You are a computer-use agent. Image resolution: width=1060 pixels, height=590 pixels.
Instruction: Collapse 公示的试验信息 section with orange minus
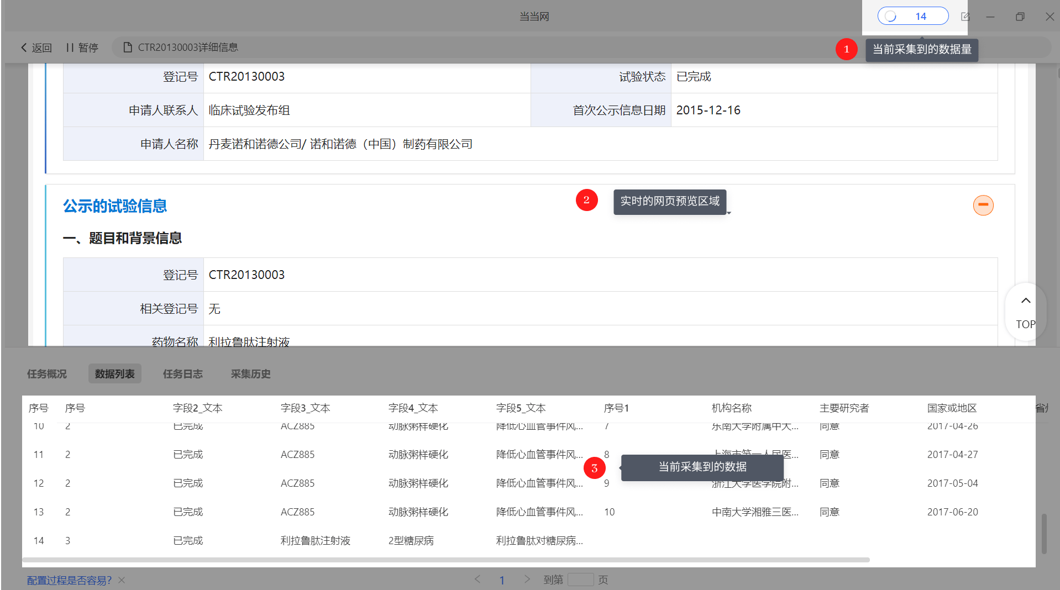(x=983, y=206)
